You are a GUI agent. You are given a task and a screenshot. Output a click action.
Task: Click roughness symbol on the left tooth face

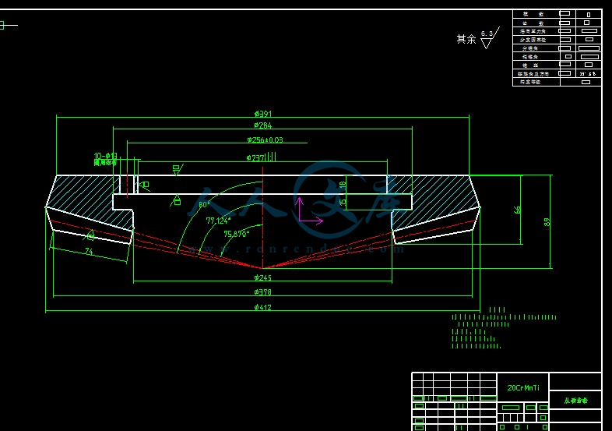(x=90, y=235)
